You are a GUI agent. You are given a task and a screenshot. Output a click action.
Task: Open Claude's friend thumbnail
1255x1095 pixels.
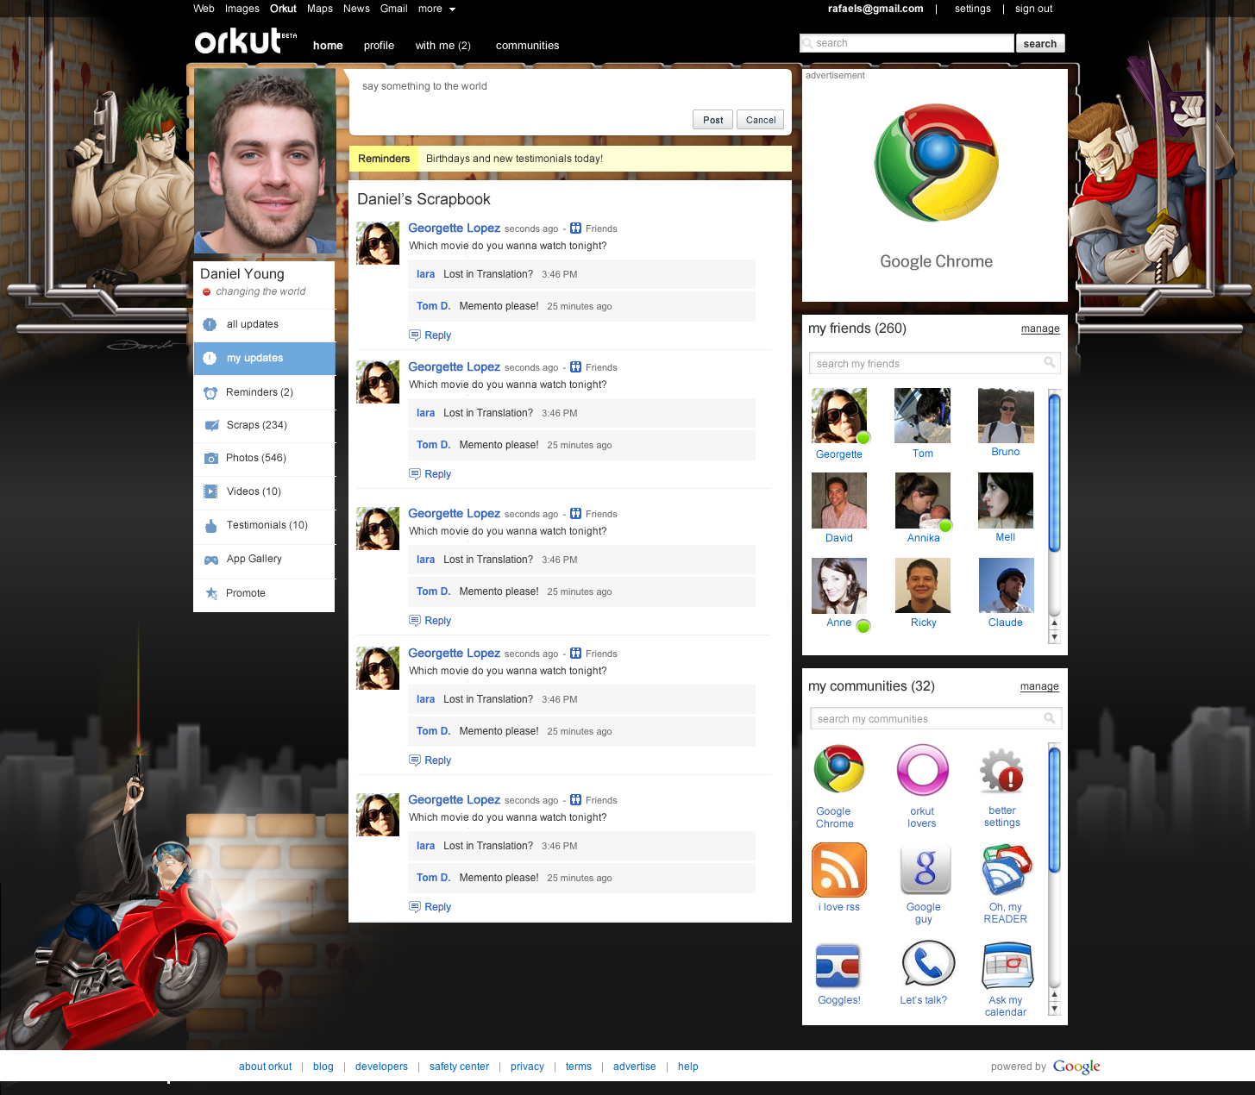pyautogui.click(x=1007, y=585)
